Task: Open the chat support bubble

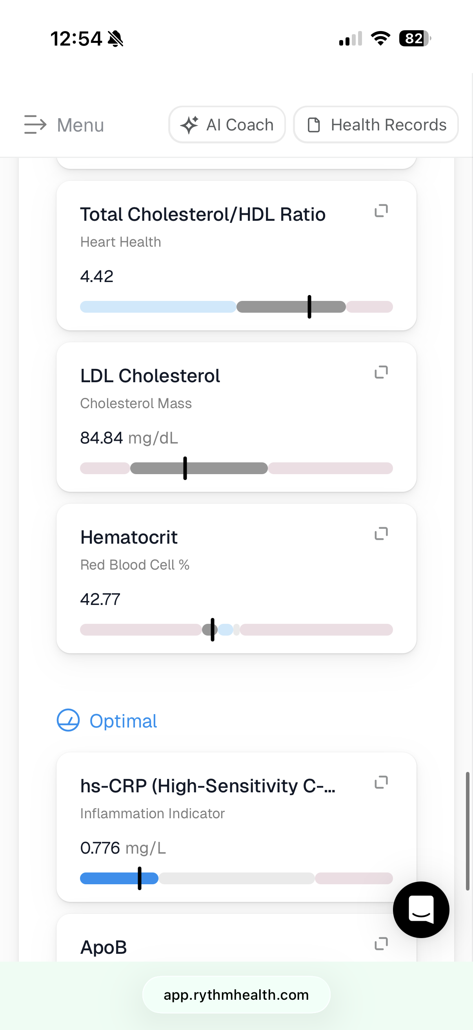Action: pyautogui.click(x=421, y=910)
